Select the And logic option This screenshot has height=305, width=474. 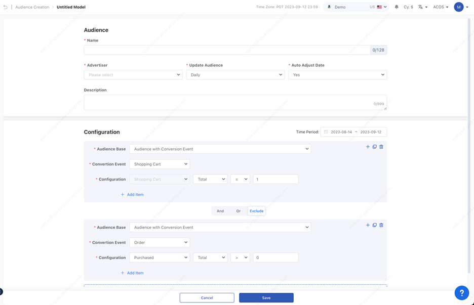pyautogui.click(x=220, y=211)
